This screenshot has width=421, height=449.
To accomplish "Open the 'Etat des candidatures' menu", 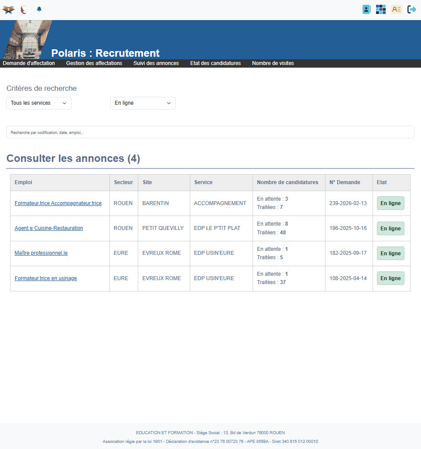I will point(216,63).
